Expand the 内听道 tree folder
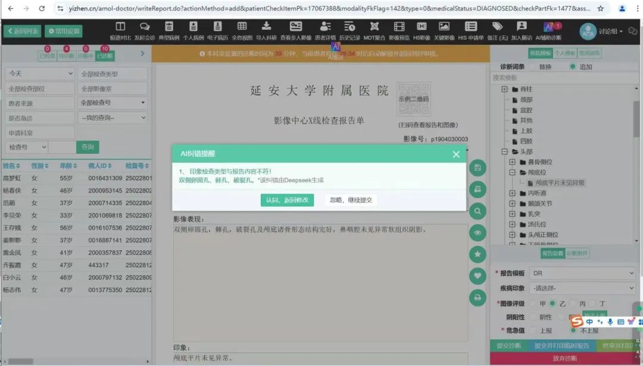Image resolution: width=643 pixels, height=366 pixels. (512, 193)
